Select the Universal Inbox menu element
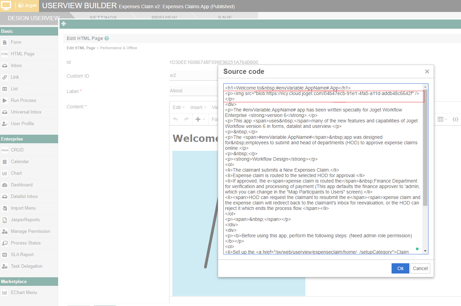The image size is (461, 306). [x=29, y=112]
